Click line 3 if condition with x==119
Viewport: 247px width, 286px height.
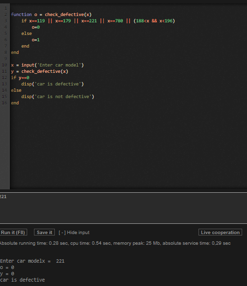click(x=98, y=21)
